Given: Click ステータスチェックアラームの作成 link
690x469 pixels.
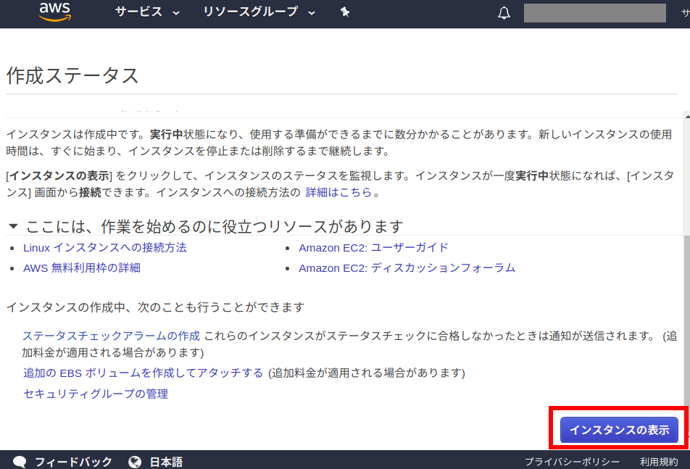Looking at the screenshot, I should point(112,336).
